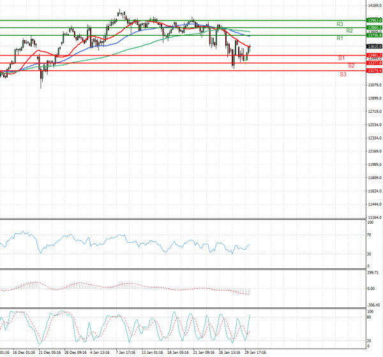Click the current price 13610.0 marker
383x357 pixels.
pyautogui.click(x=375, y=47)
